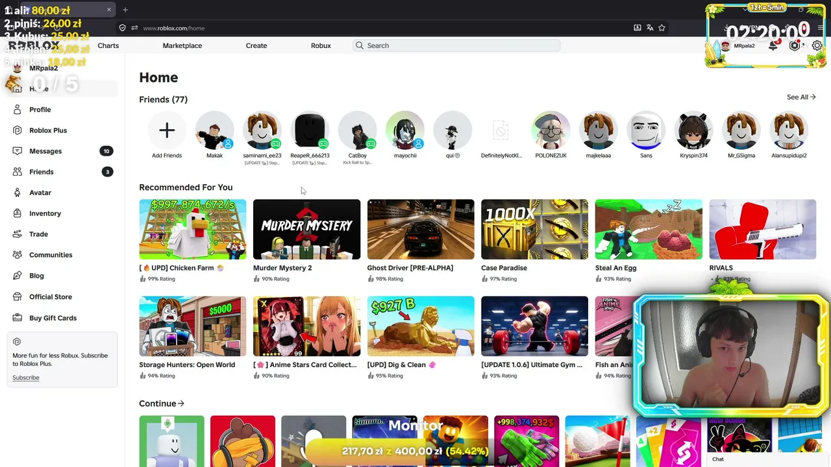Open the Roblox settings gear icon
This screenshot has width=831, height=467.
pyautogui.click(x=817, y=45)
